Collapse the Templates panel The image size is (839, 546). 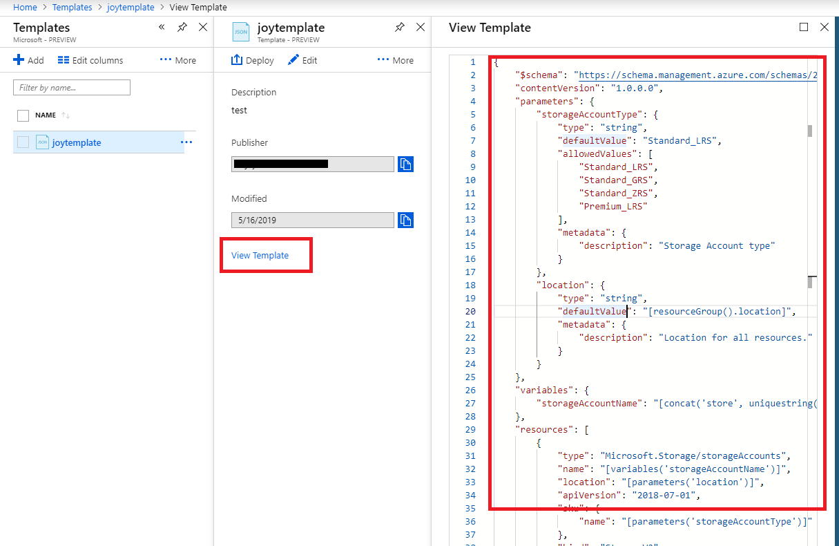pyautogui.click(x=162, y=27)
